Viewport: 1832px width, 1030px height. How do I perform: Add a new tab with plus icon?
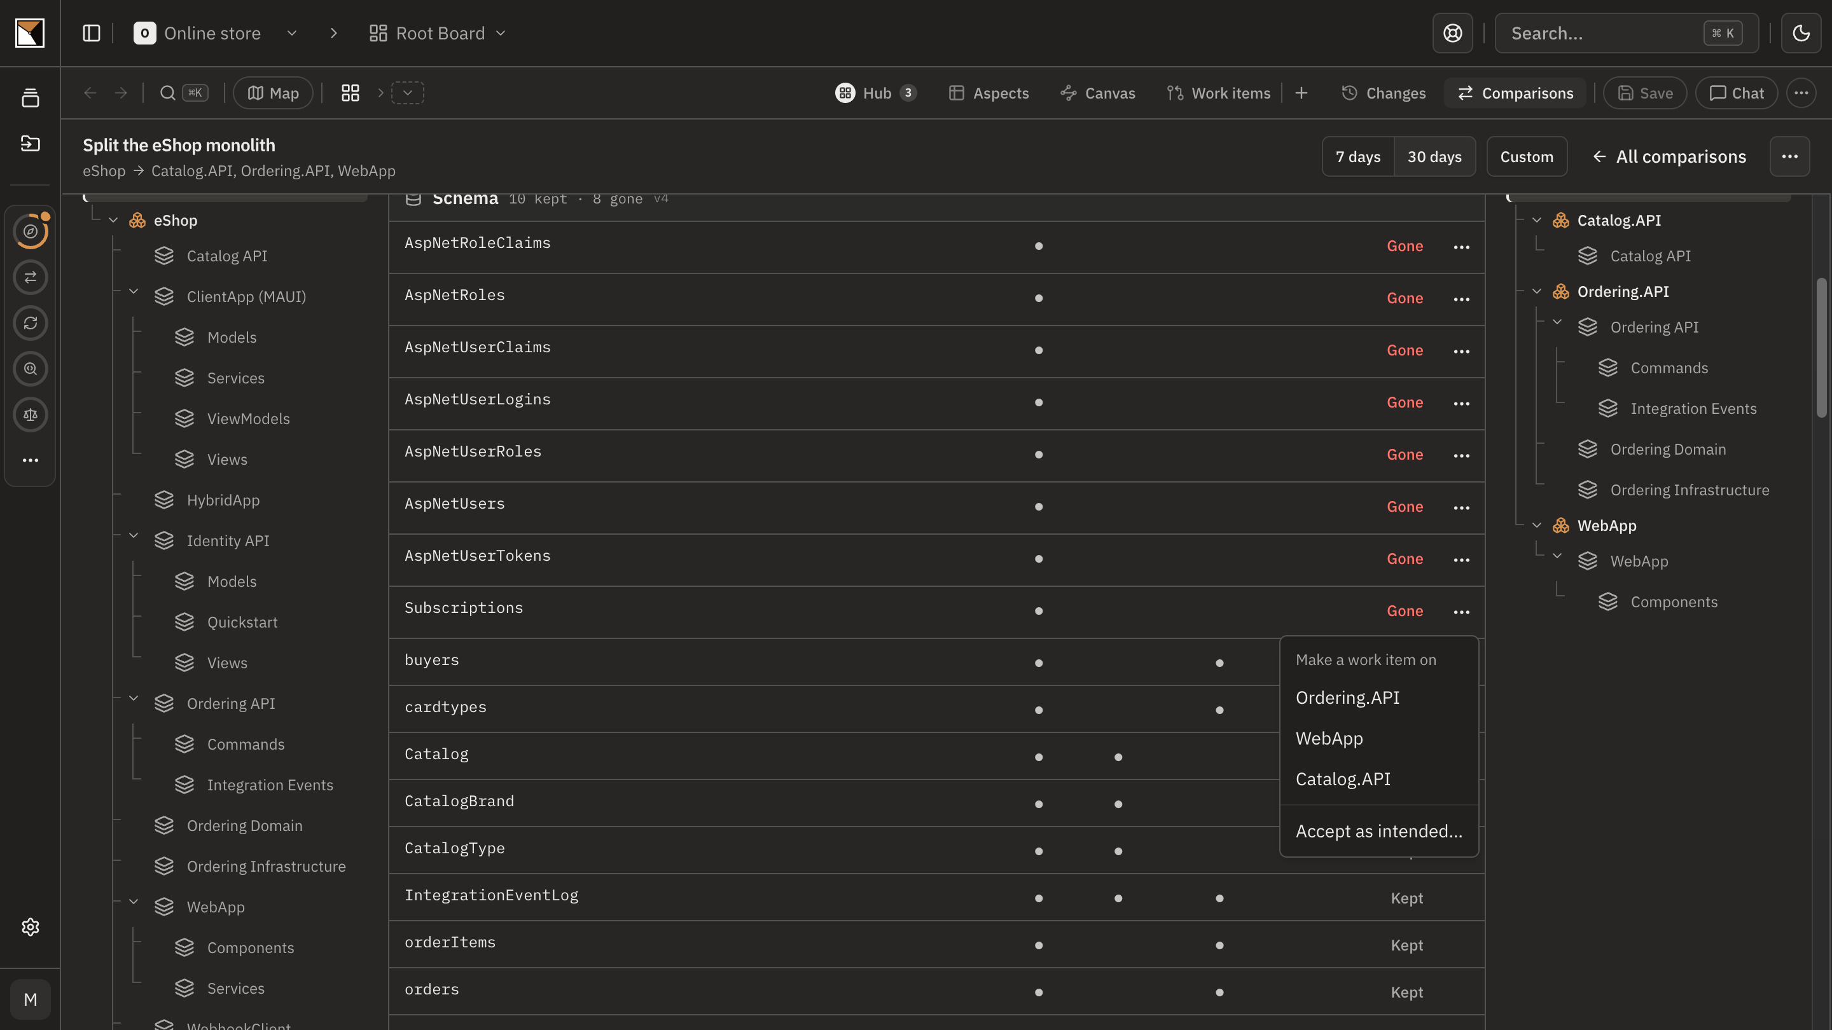1301,93
